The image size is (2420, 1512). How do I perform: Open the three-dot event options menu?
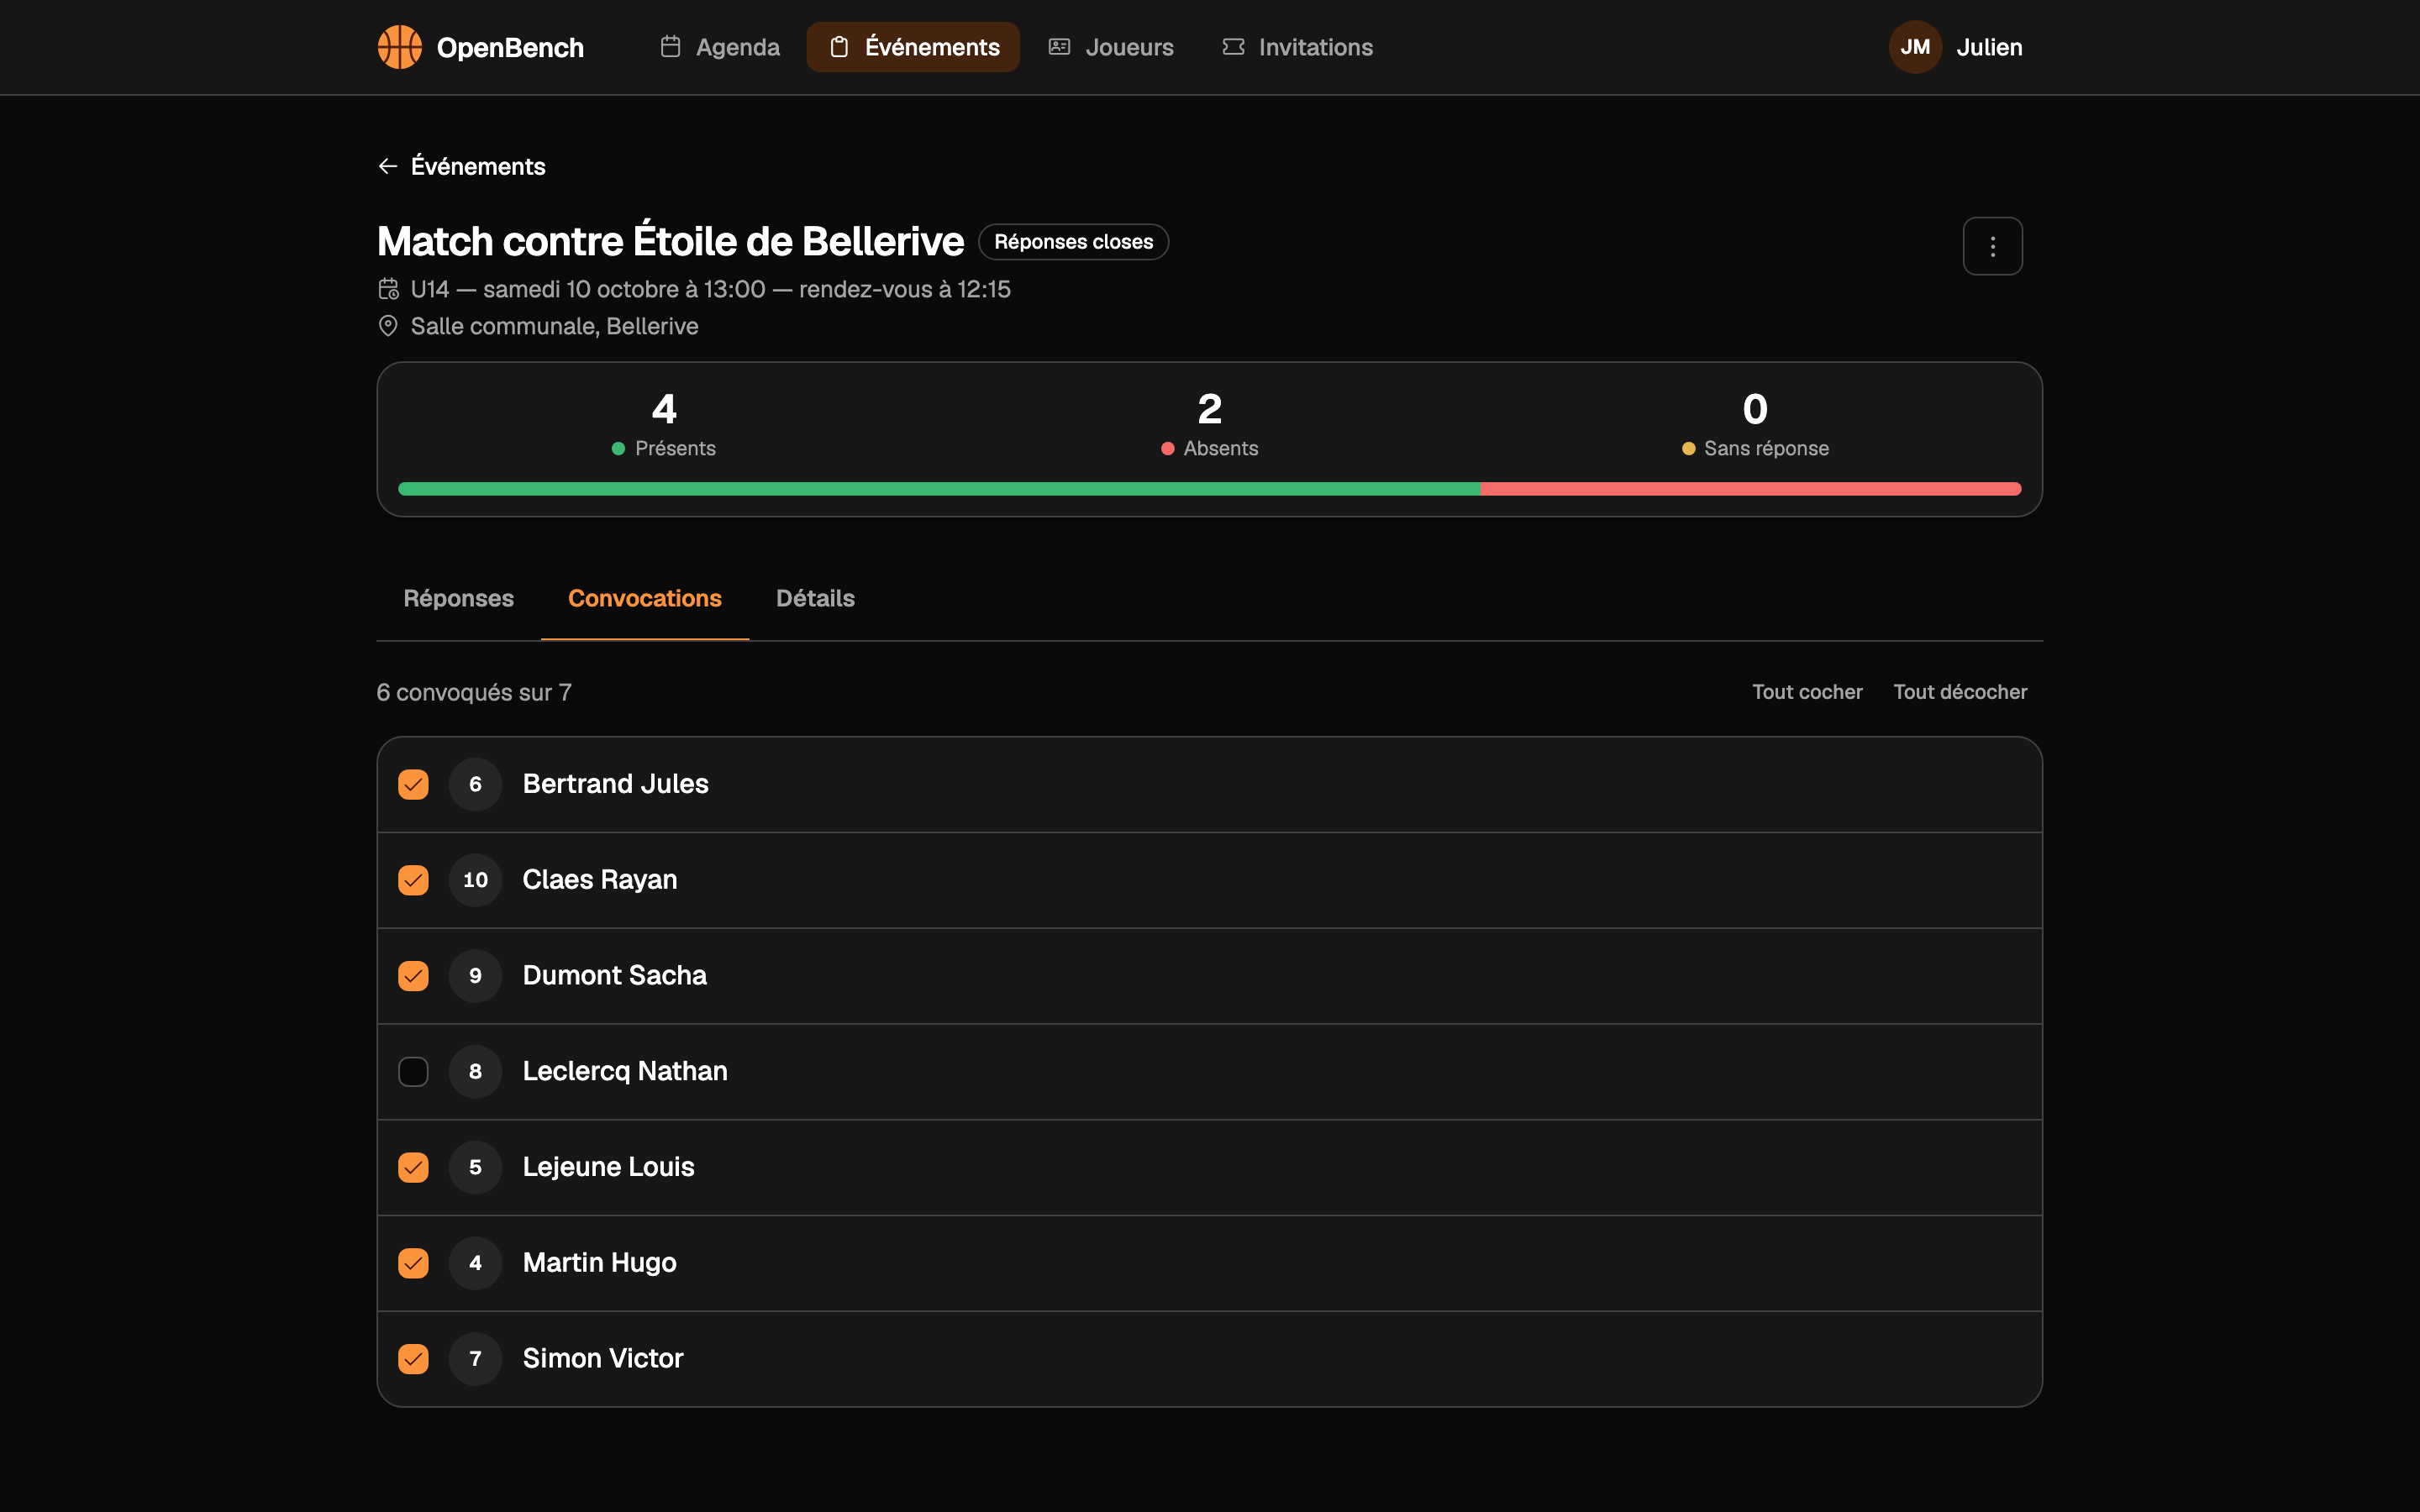pyautogui.click(x=1992, y=246)
